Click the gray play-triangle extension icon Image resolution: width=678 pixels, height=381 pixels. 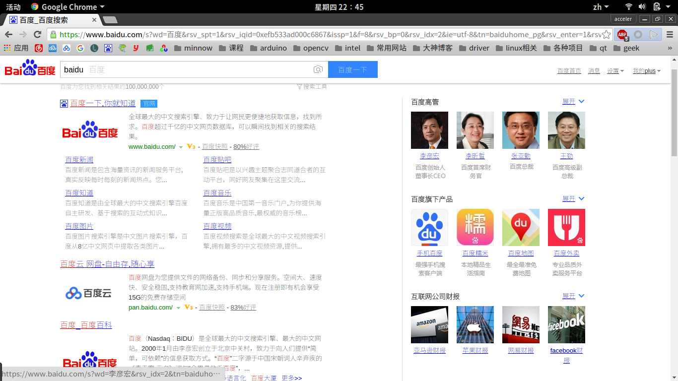coord(654,35)
